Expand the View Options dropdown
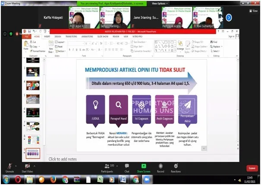Screen dimensions: 261x185 (161, 3)
